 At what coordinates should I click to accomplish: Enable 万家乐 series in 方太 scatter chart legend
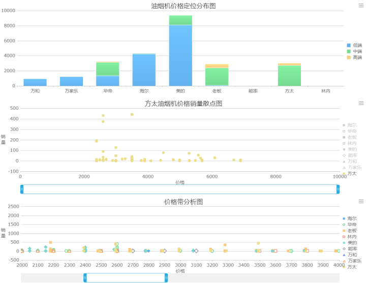[x=352, y=168]
